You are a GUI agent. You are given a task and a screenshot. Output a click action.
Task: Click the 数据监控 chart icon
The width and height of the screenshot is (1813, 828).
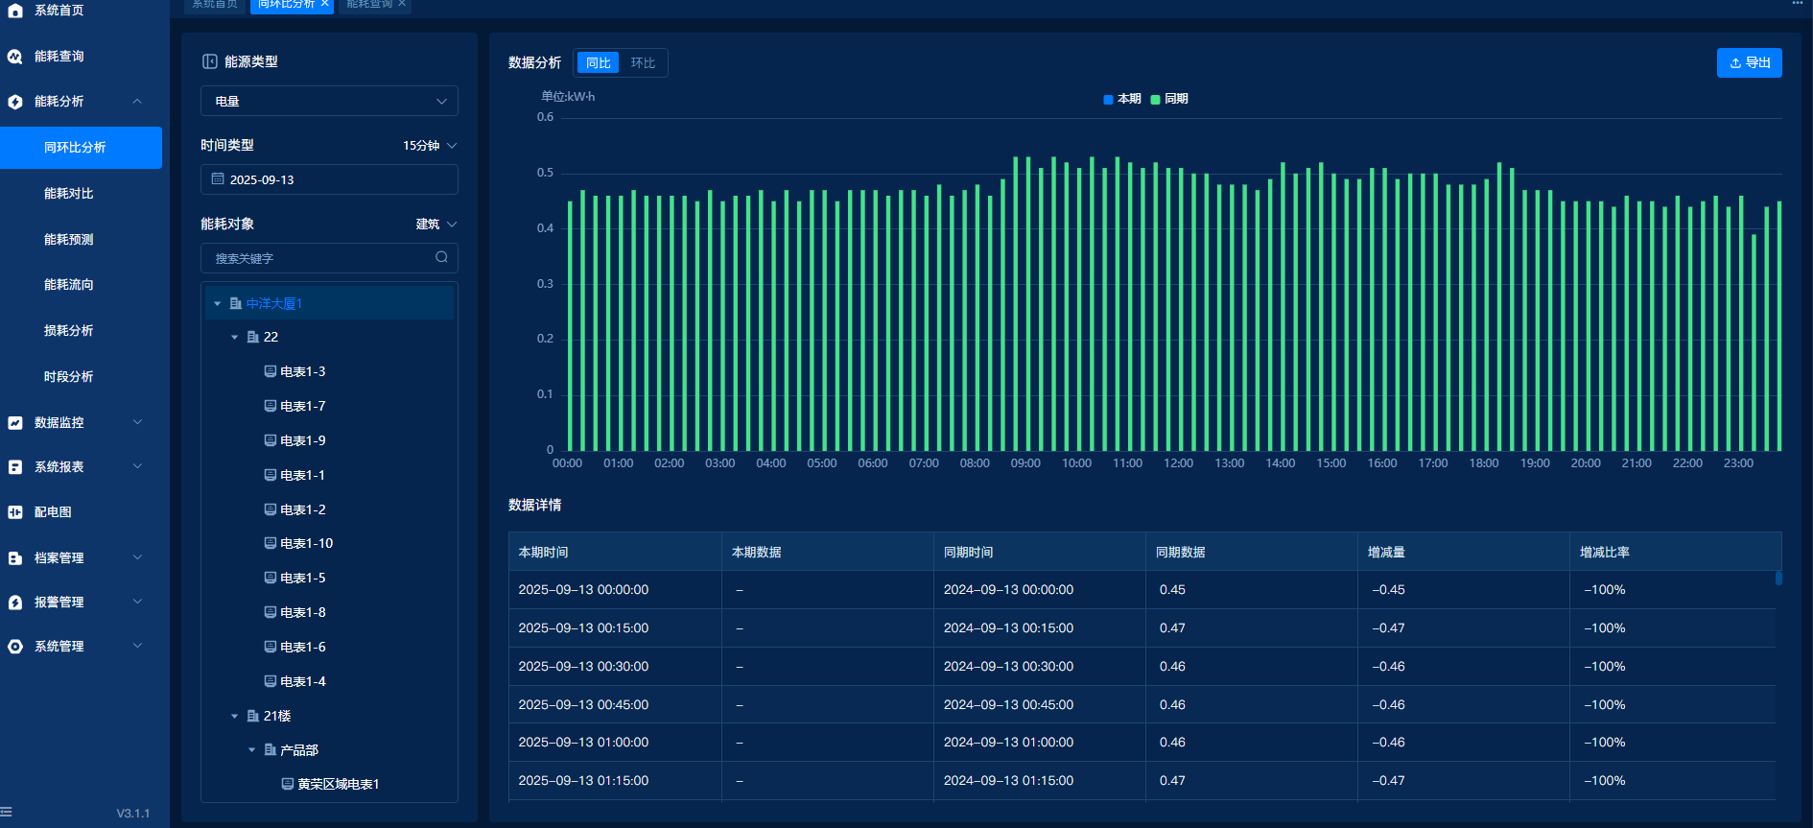pyautogui.click(x=15, y=423)
